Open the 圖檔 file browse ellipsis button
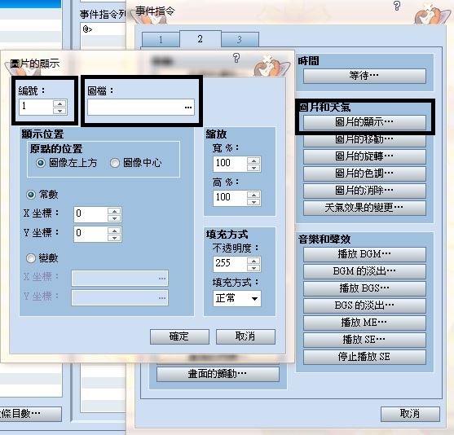 click(188, 108)
